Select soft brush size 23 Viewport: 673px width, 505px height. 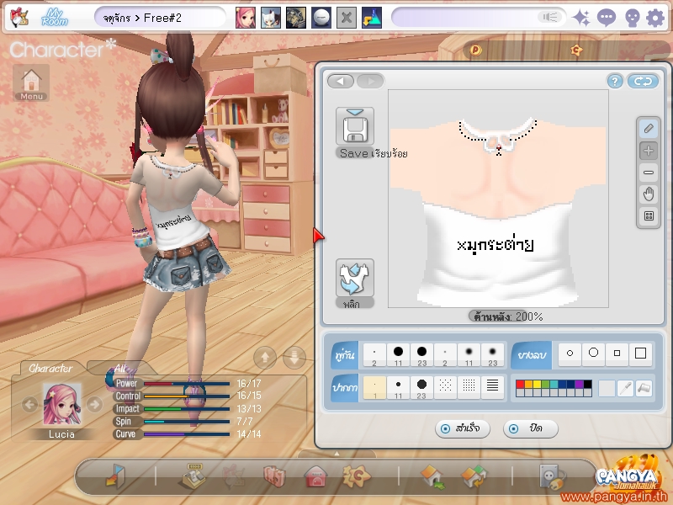coord(492,354)
